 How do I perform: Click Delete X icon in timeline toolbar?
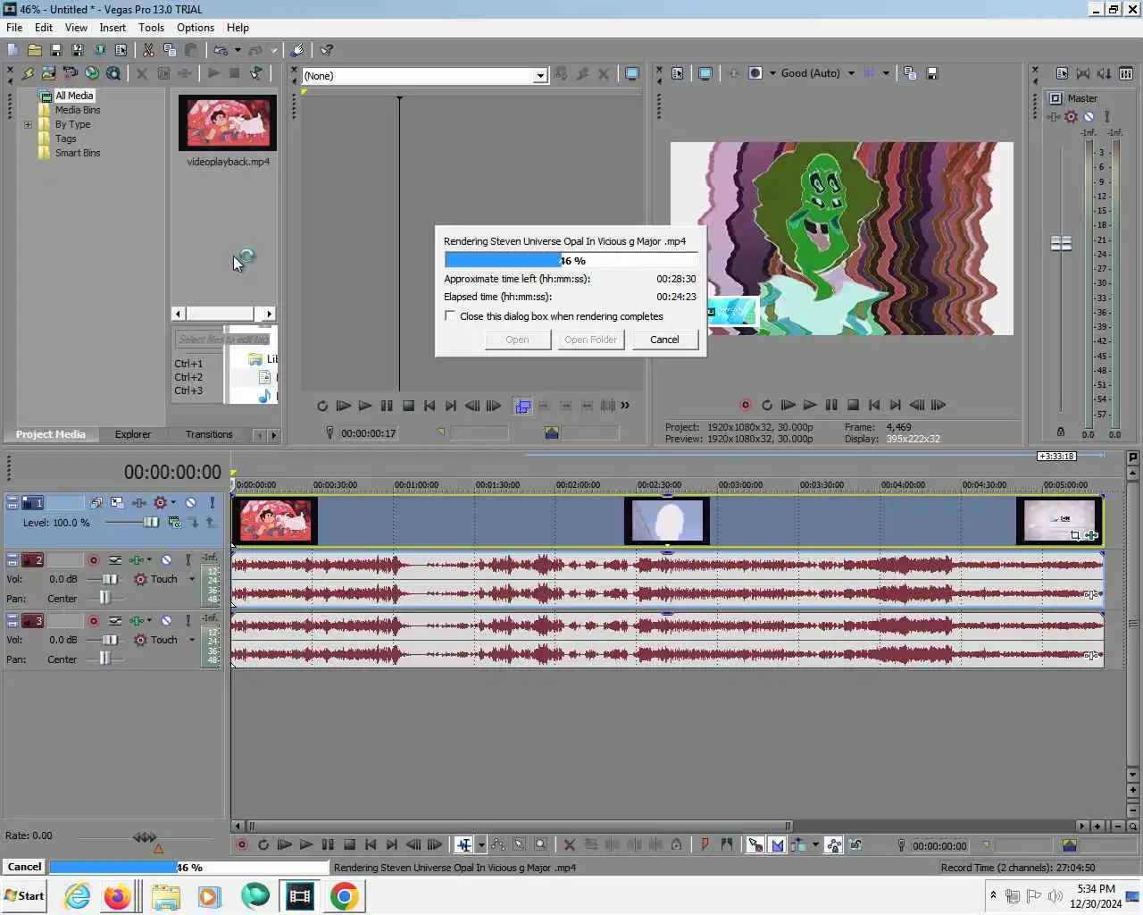coord(569,845)
